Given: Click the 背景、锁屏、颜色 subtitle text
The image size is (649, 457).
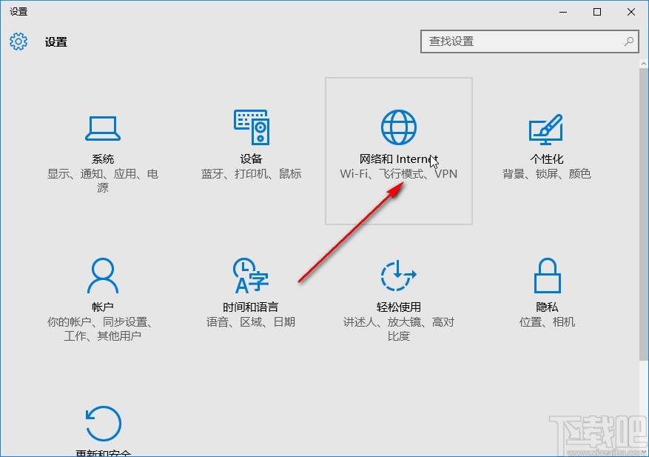Looking at the screenshot, I should (545, 173).
